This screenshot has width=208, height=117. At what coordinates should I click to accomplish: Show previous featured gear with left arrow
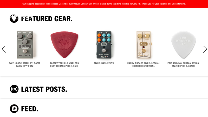(4, 49)
